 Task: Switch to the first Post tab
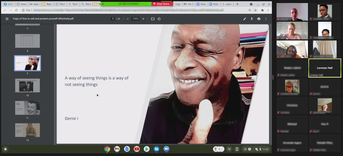[x=202, y=4]
